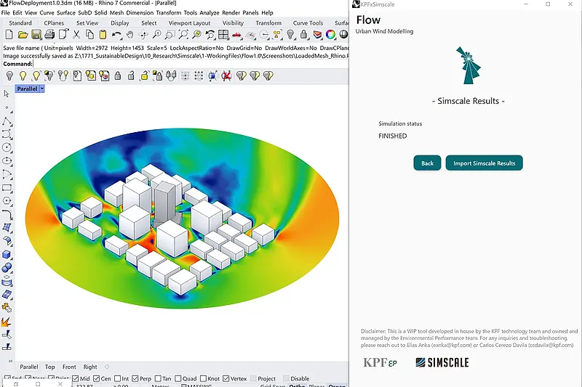The image size is (582, 387).
Task: Click the Import Simscale Results button
Action: tap(484, 163)
